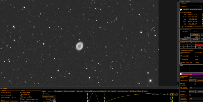Select the R filter

(x=192, y=45)
